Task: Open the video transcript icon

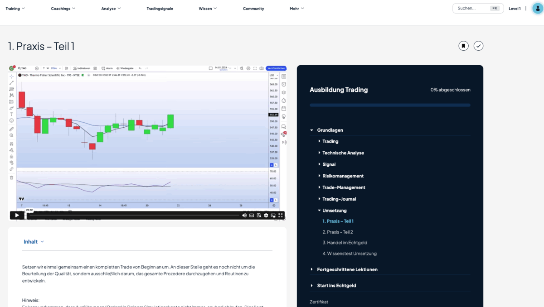Action: click(x=259, y=216)
